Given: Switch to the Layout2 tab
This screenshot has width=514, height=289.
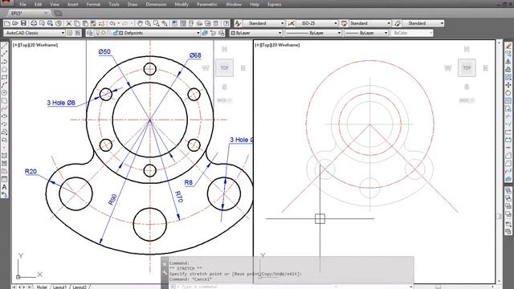Looking at the screenshot, I should pos(80,287).
